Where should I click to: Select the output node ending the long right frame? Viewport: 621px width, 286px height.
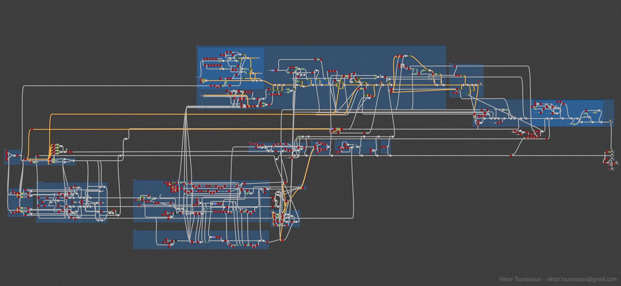(x=611, y=121)
